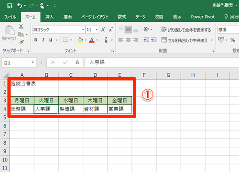This screenshot has width=239, height=172.
Task: Switch to the 挿入 tab
Action: click(49, 17)
